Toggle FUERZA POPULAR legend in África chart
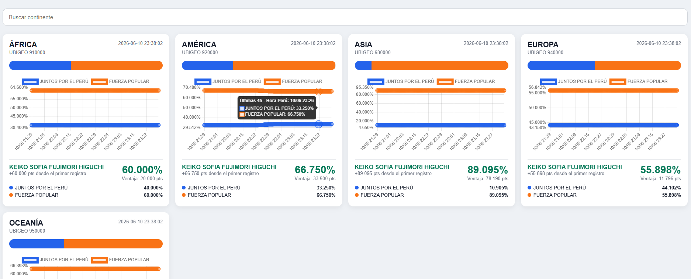Viewport: 691px width, 279px height. click(x=120, y=81)
